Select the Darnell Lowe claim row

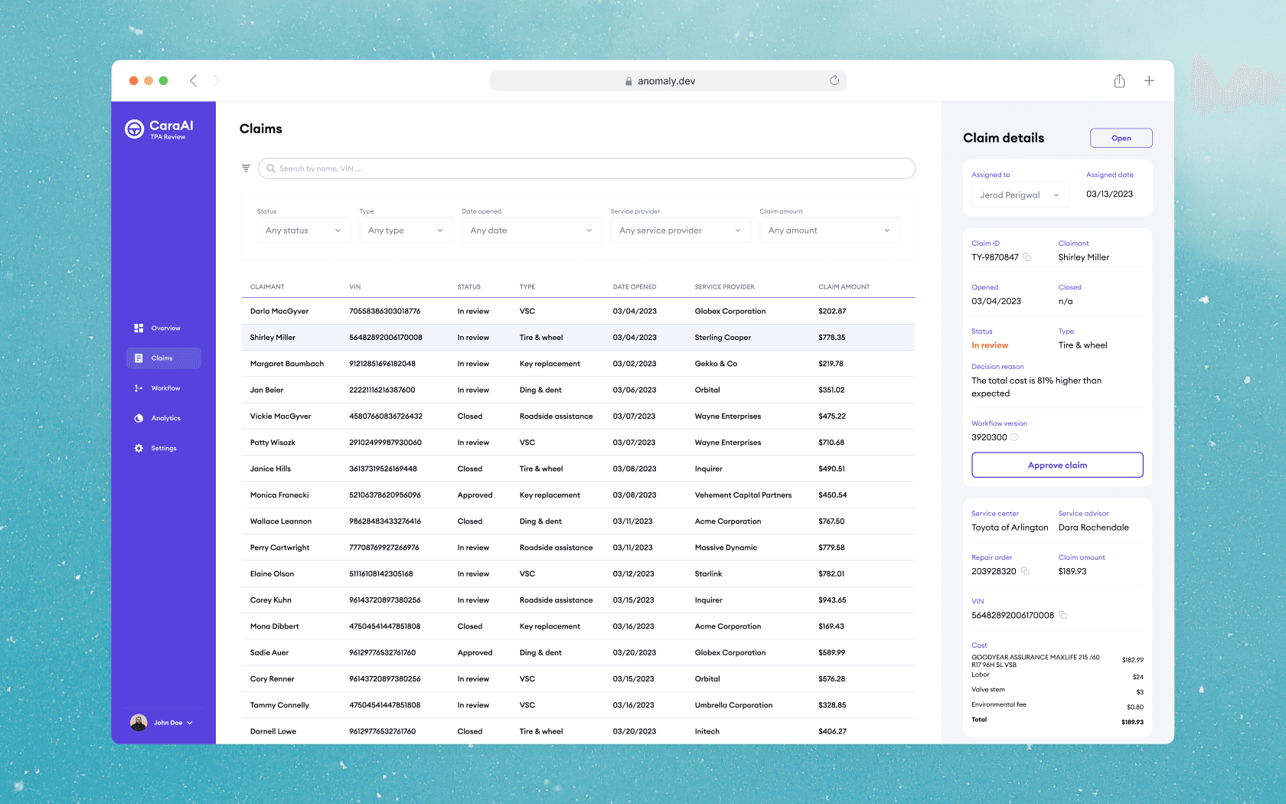click(x=578, y=731)
